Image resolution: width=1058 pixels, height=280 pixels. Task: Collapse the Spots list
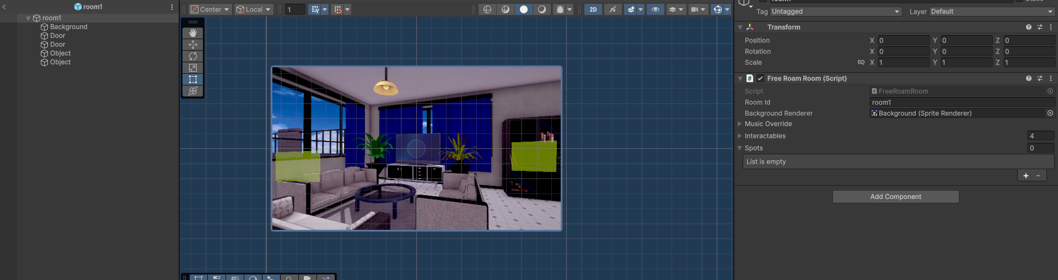point(740,148)
